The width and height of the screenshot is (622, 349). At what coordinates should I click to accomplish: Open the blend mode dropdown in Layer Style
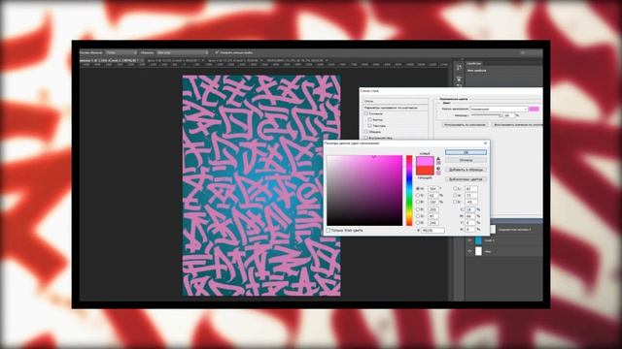499,109
